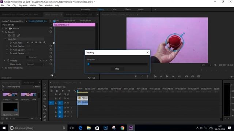Open the Blend Mode Normal dropdown

[35, 64]
